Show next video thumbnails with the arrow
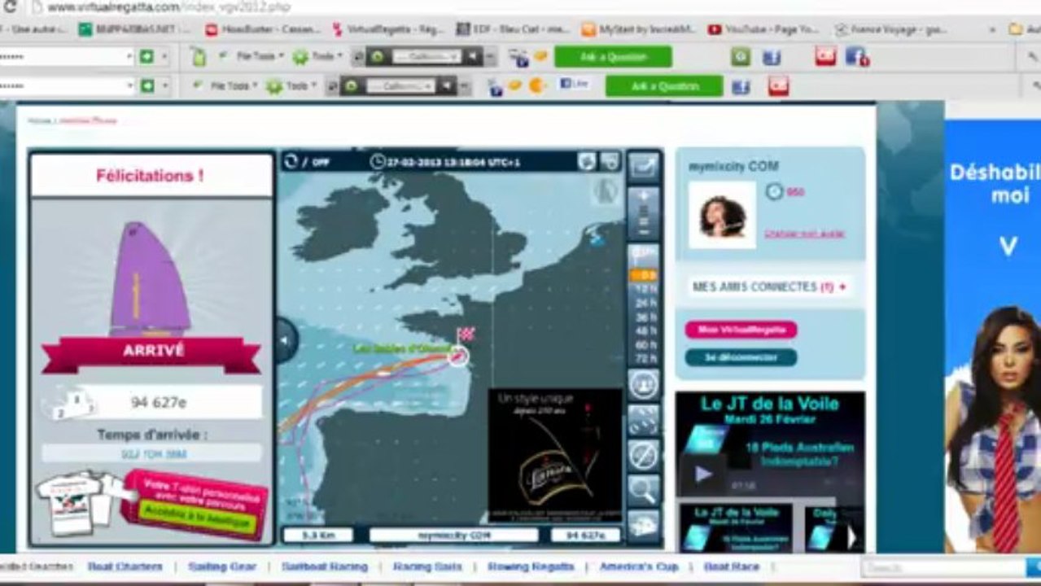The image size is (1041, 586). (x=852, y=537)
